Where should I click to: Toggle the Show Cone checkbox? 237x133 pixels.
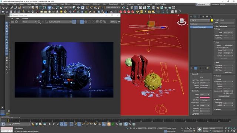click(x=224, y=72)
